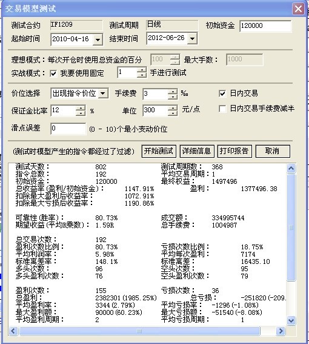Image resolution: width=309 pixels, height=344 pixels.
Task: Close the 交易模型测试 dialog
Action: [298, 9]
